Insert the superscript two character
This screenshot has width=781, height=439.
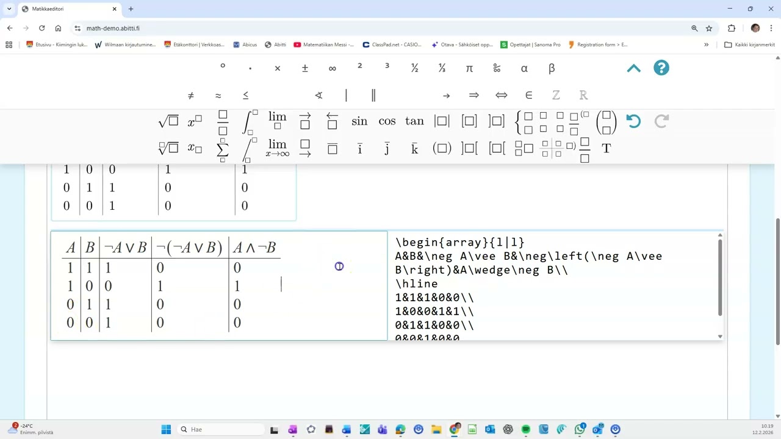point(359,66)
